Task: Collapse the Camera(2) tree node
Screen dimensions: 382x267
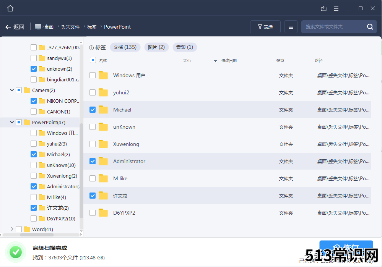Action: coord(12,90)
